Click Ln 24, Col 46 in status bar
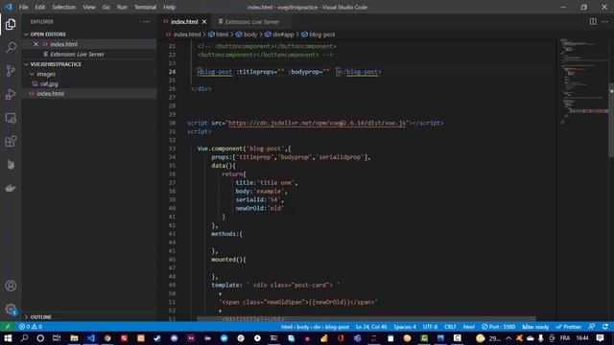 pyautogui.click(x=371, y=327)
